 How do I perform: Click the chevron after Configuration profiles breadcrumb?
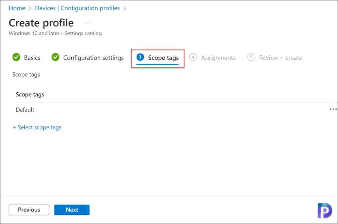pos(124,8)
